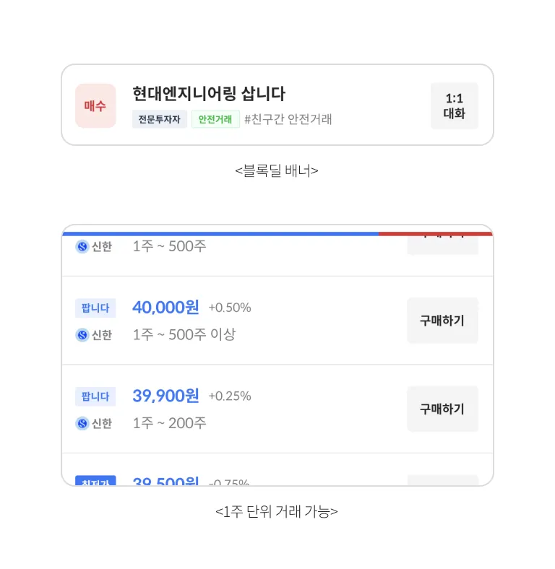Click the 1주 ~ 500주 이상 quantity text
555x569 pixels.
point(184,334)
